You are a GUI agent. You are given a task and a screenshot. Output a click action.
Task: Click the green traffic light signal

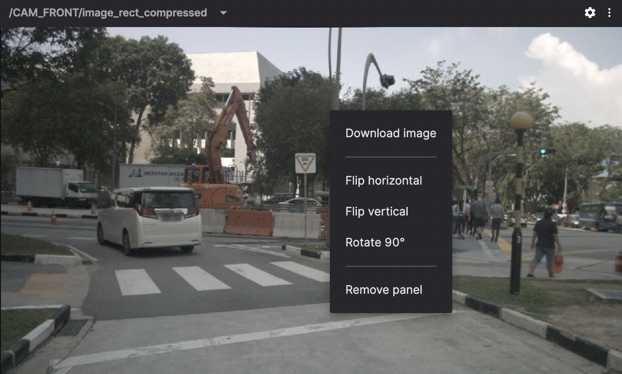[x=544, y=153]
